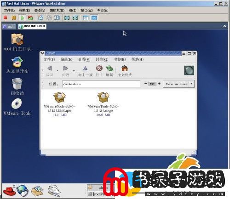The height and width of the screenshot is (199, 230).
Task: Click the /mnt/cdrom location field
Action: click(x=101, y=84)
